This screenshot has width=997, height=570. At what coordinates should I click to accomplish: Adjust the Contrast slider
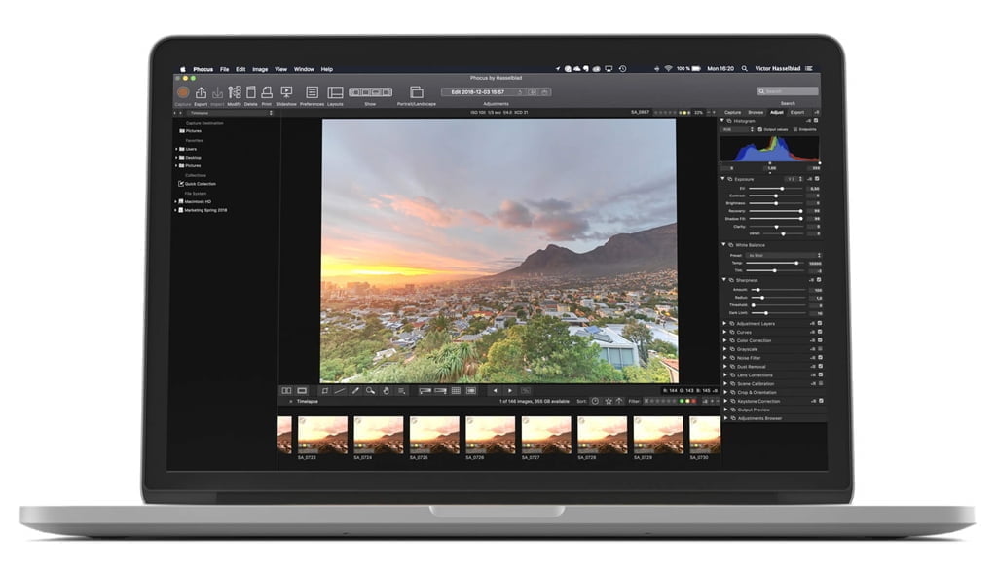click(x=776, y=196)
